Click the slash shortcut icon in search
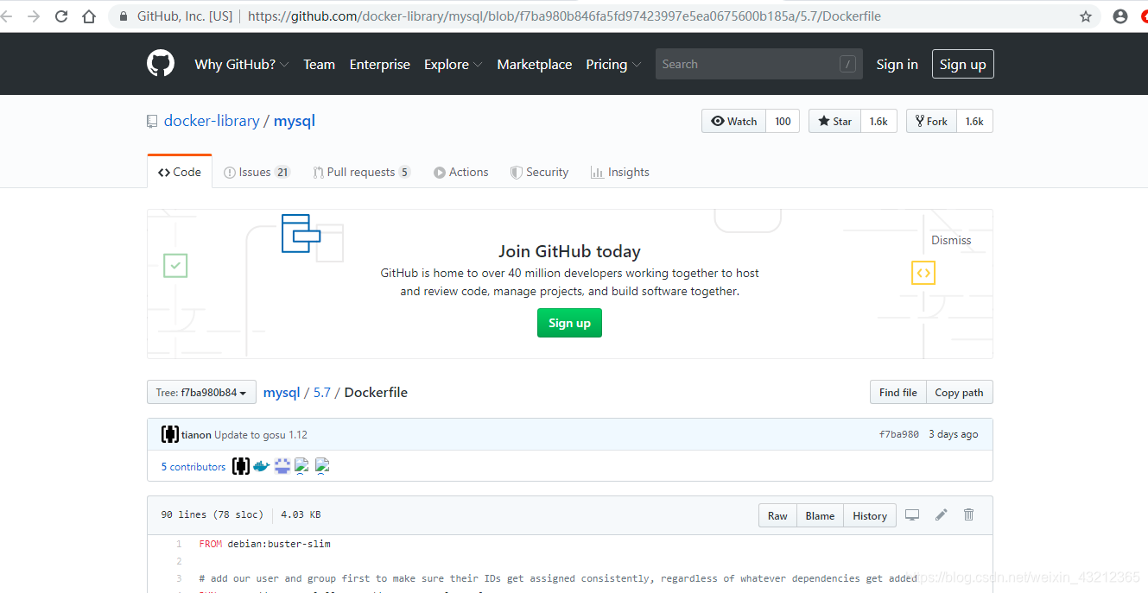This screenshot has height=593, width=1148. [847, 64]
